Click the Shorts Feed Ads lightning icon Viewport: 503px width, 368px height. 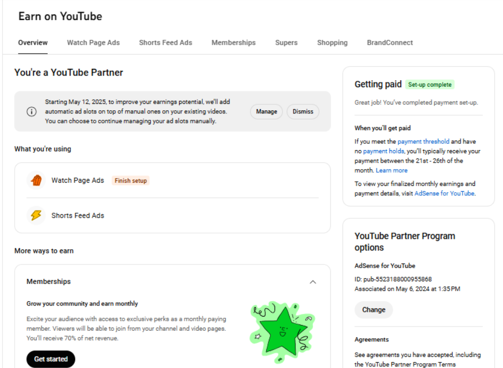coord(36,215)
